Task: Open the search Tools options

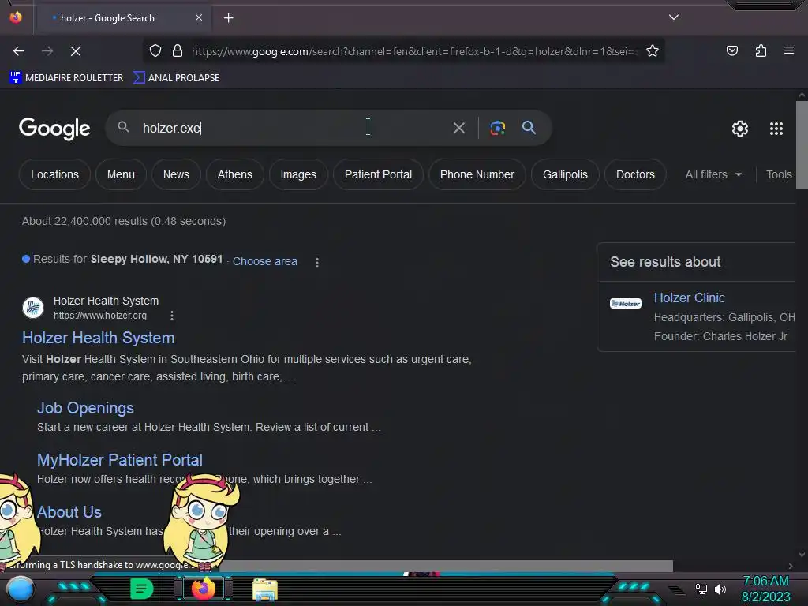Action: [x=779, y=174]
